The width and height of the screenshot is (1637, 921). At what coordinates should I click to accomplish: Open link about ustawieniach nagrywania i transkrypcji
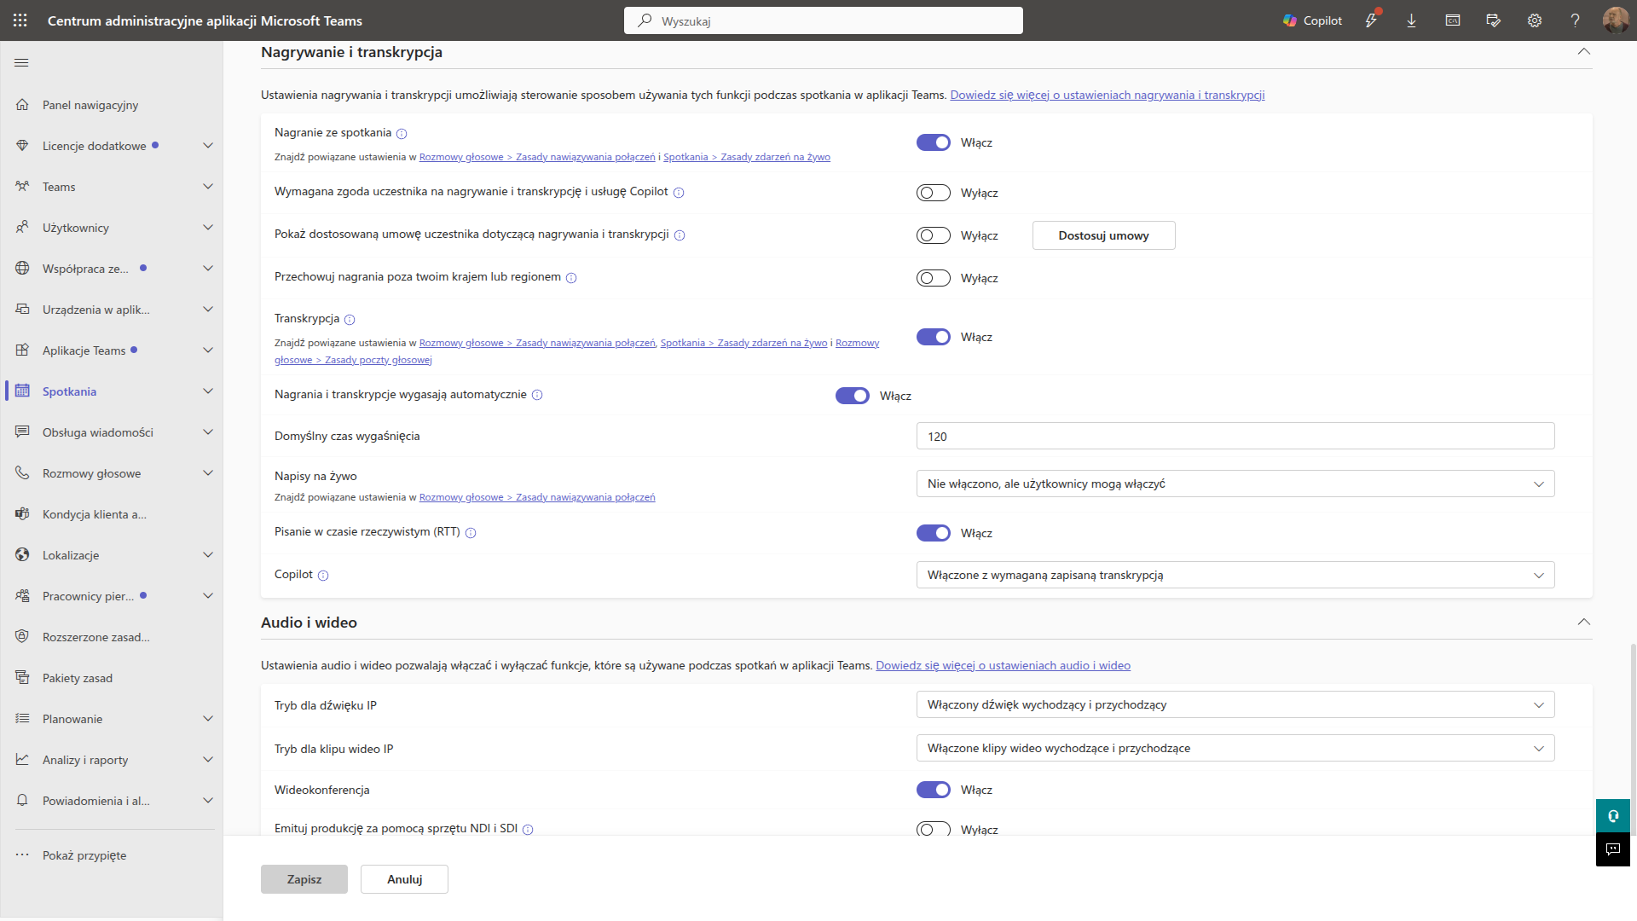click(1108, 95)
